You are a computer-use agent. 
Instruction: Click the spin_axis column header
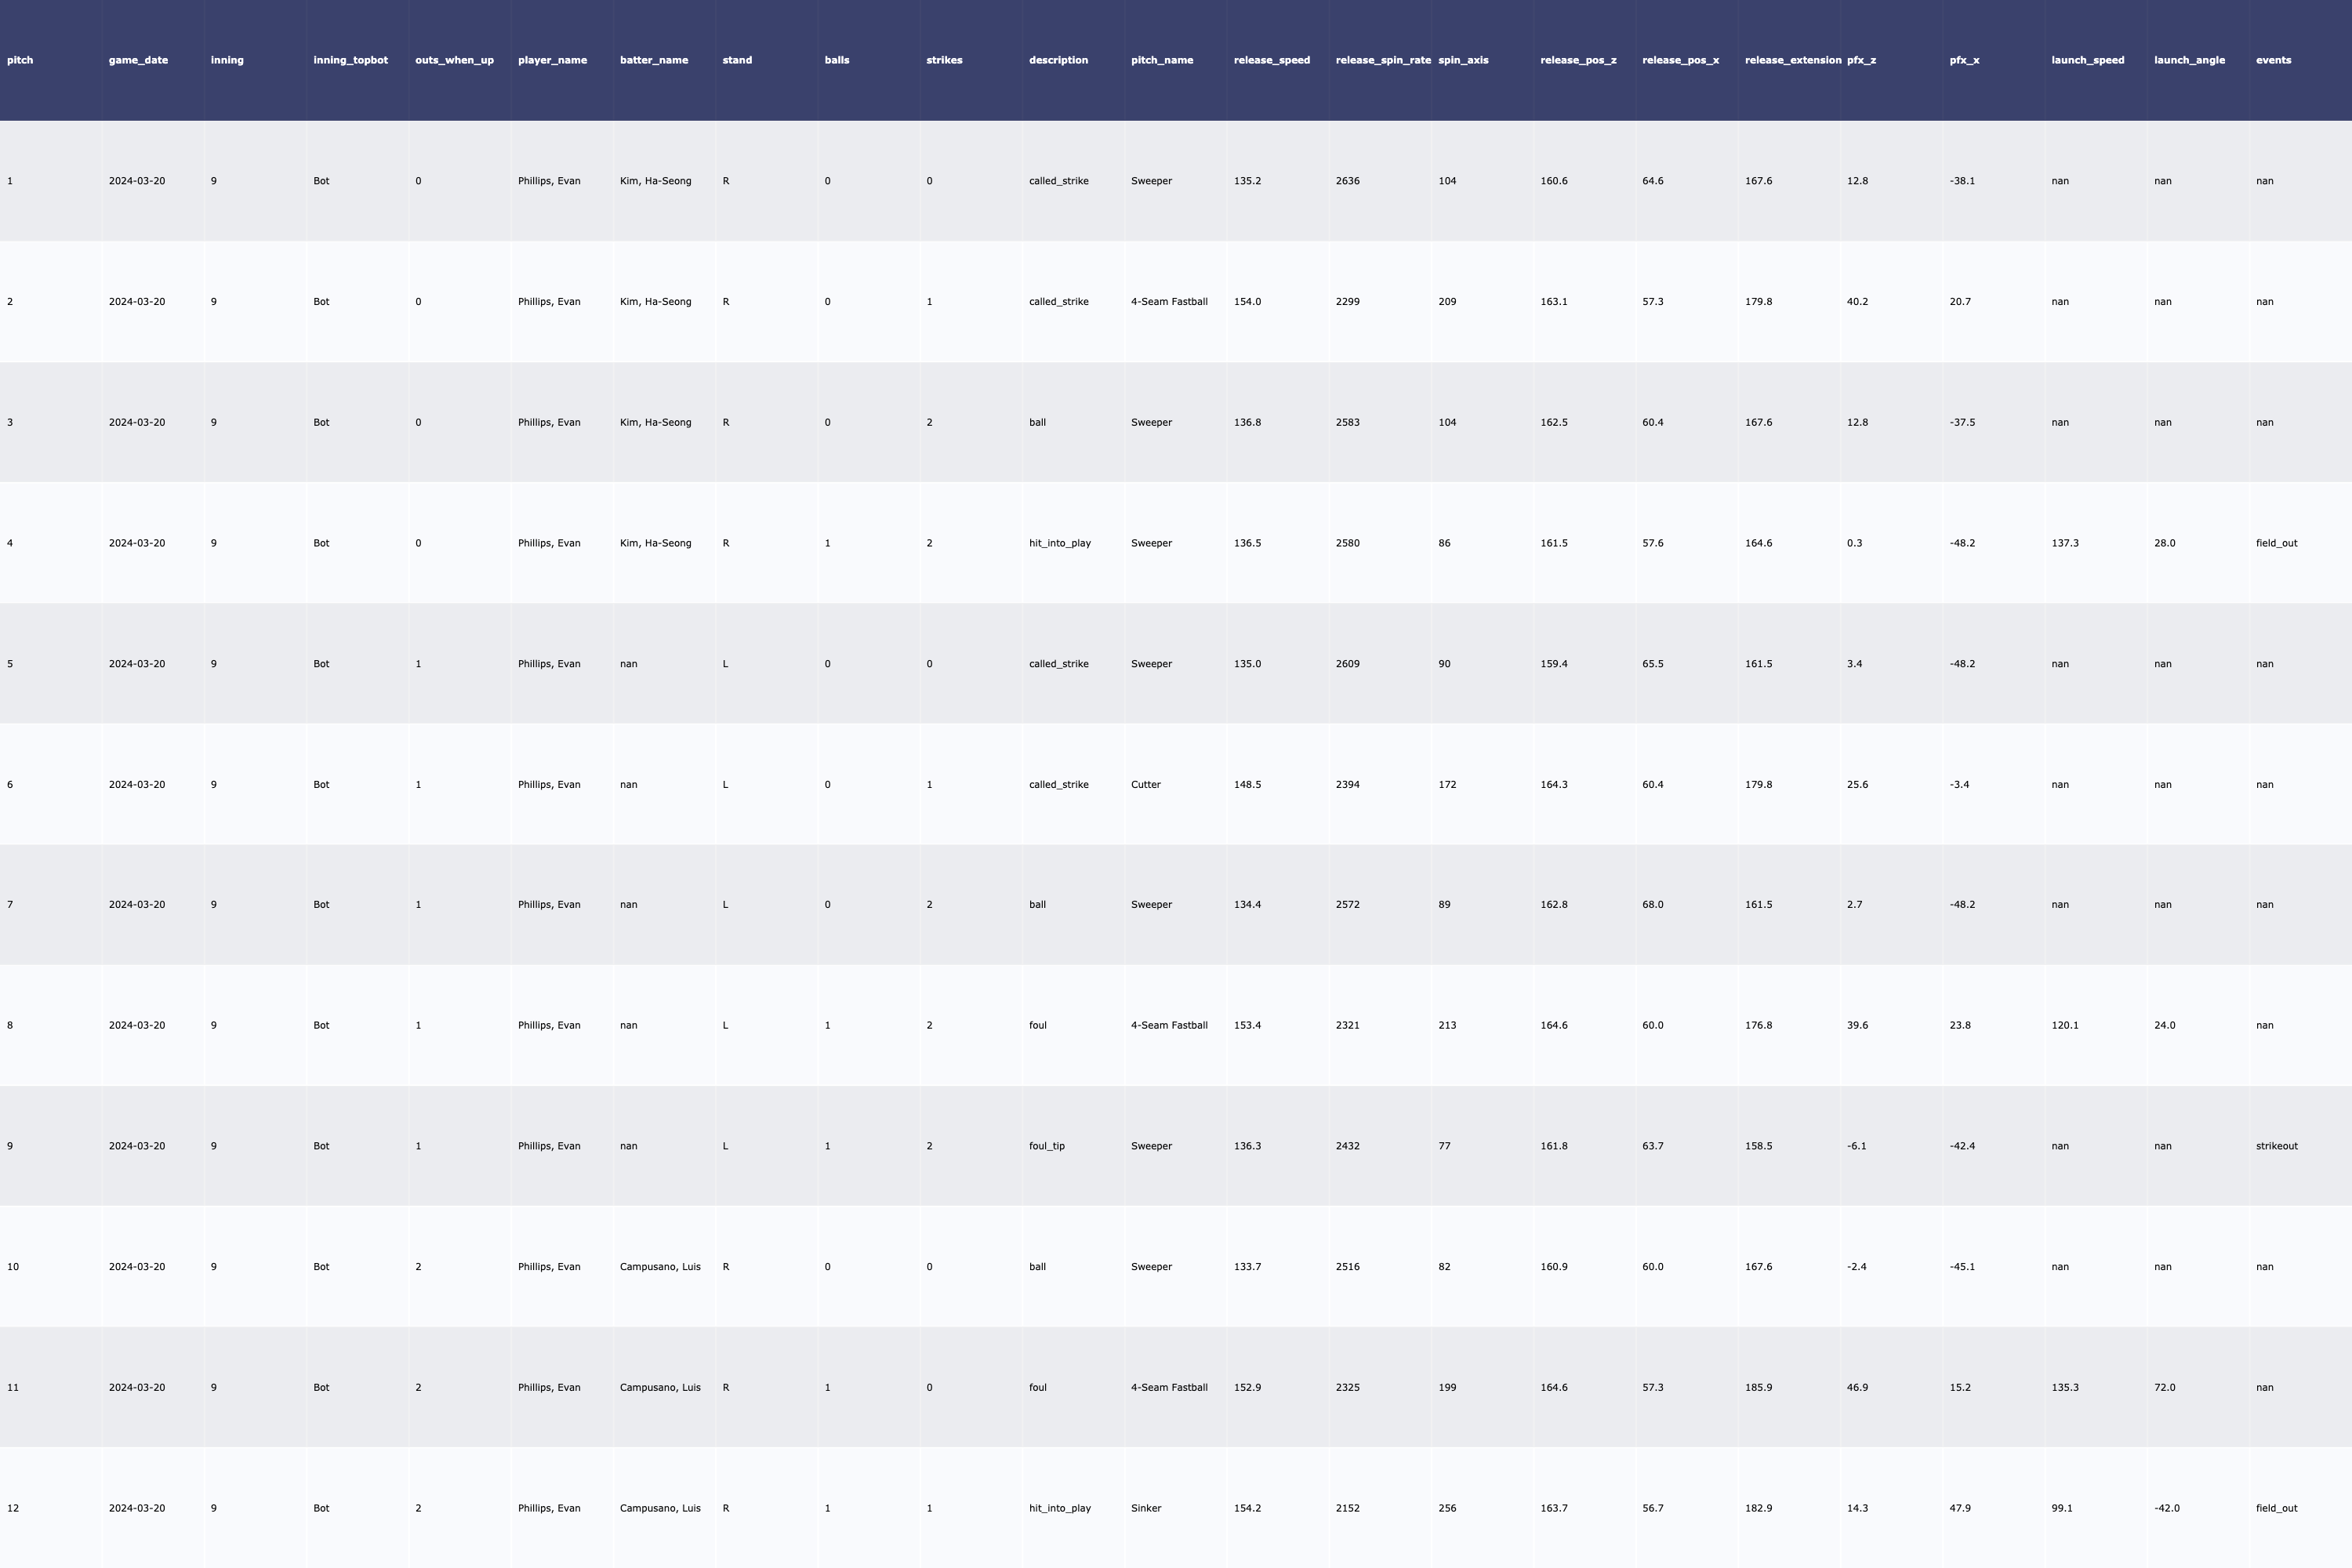click(1463, 60)
